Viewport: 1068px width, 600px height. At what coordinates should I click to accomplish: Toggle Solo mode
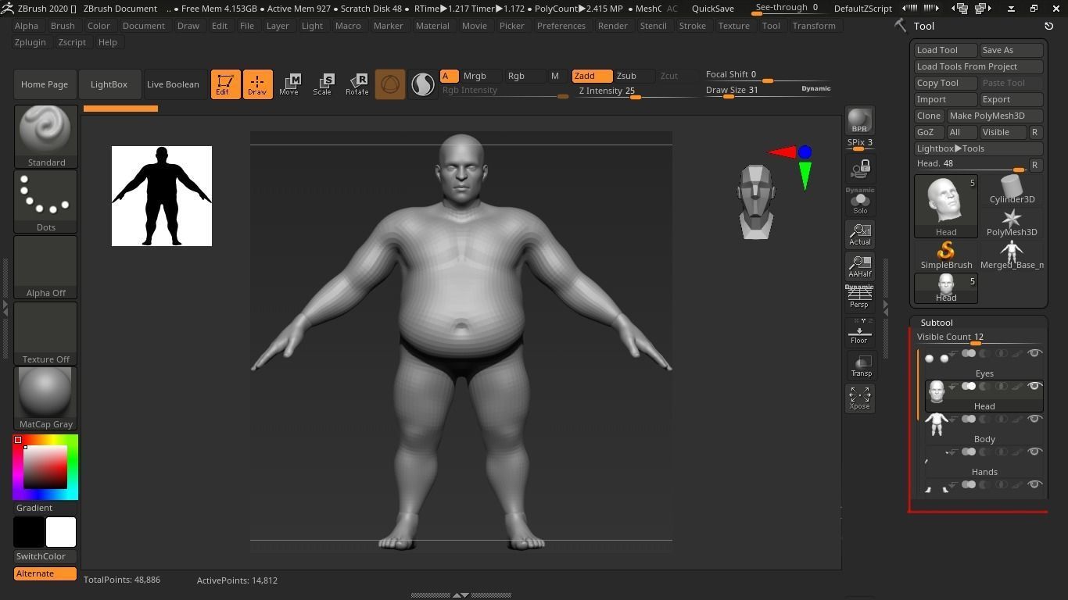tap(859, 202)
